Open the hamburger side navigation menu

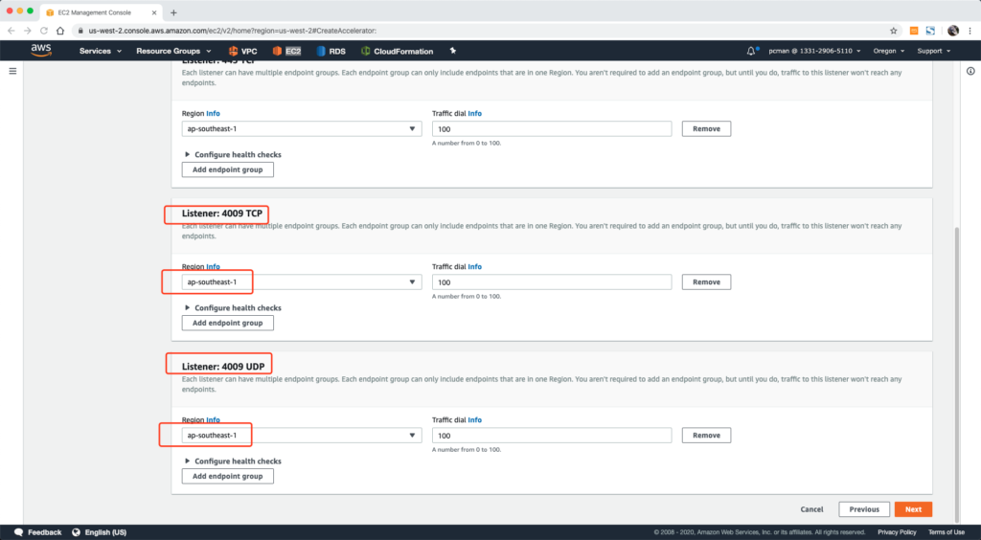pos(12,72)
